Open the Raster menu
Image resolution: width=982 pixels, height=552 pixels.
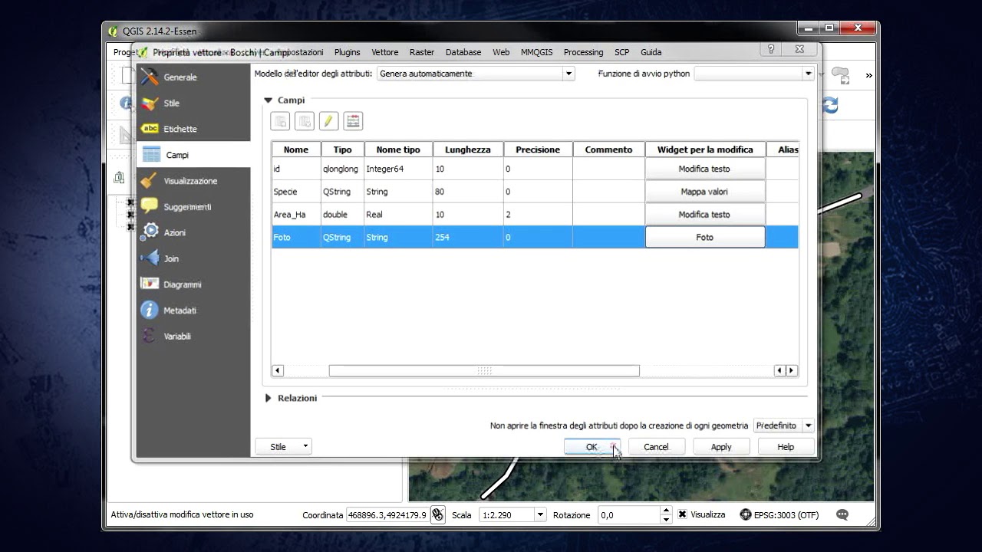coord(422,52)
